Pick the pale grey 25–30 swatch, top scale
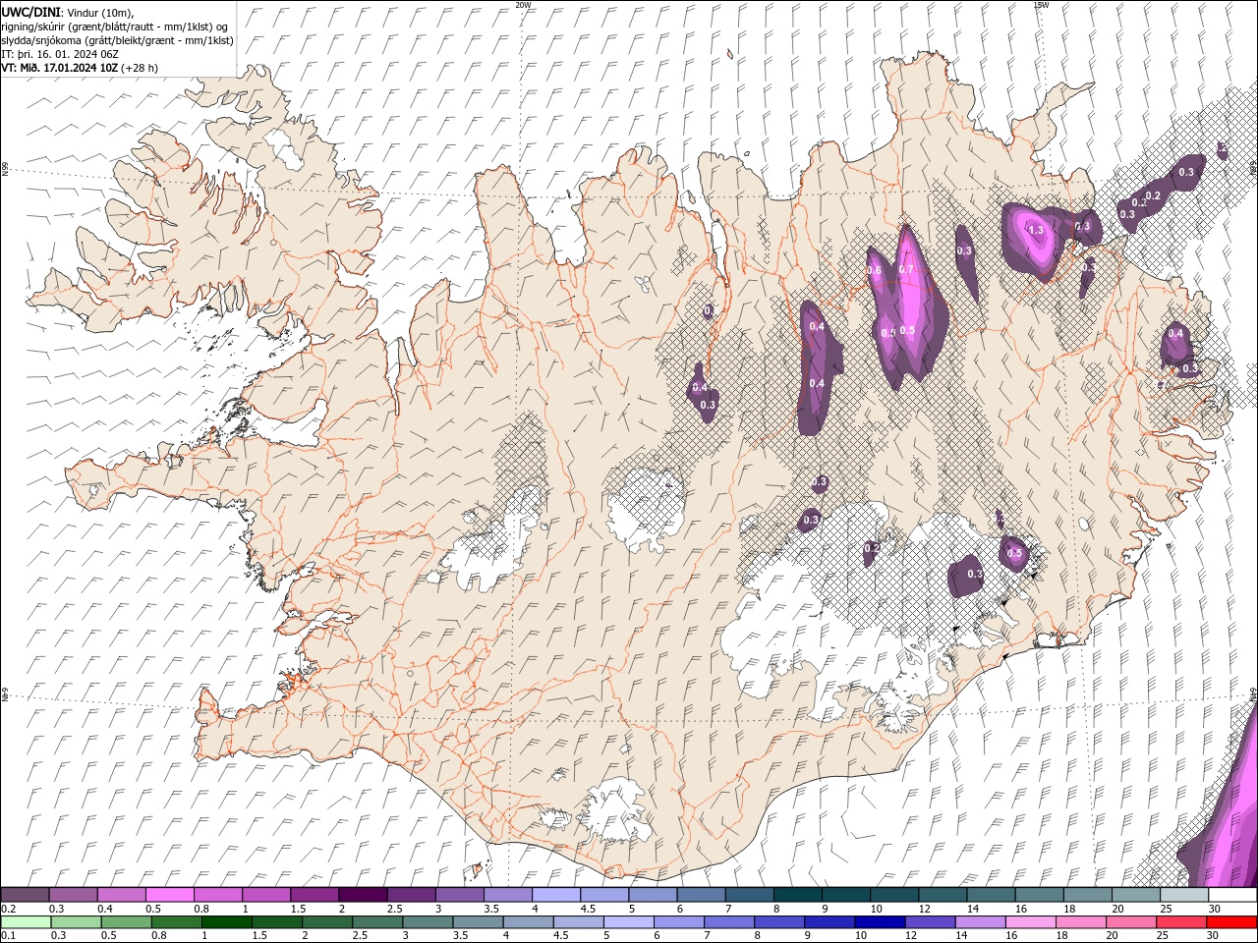The height and width of the screenshot is (943, 1258). [x=1182, y=895]
